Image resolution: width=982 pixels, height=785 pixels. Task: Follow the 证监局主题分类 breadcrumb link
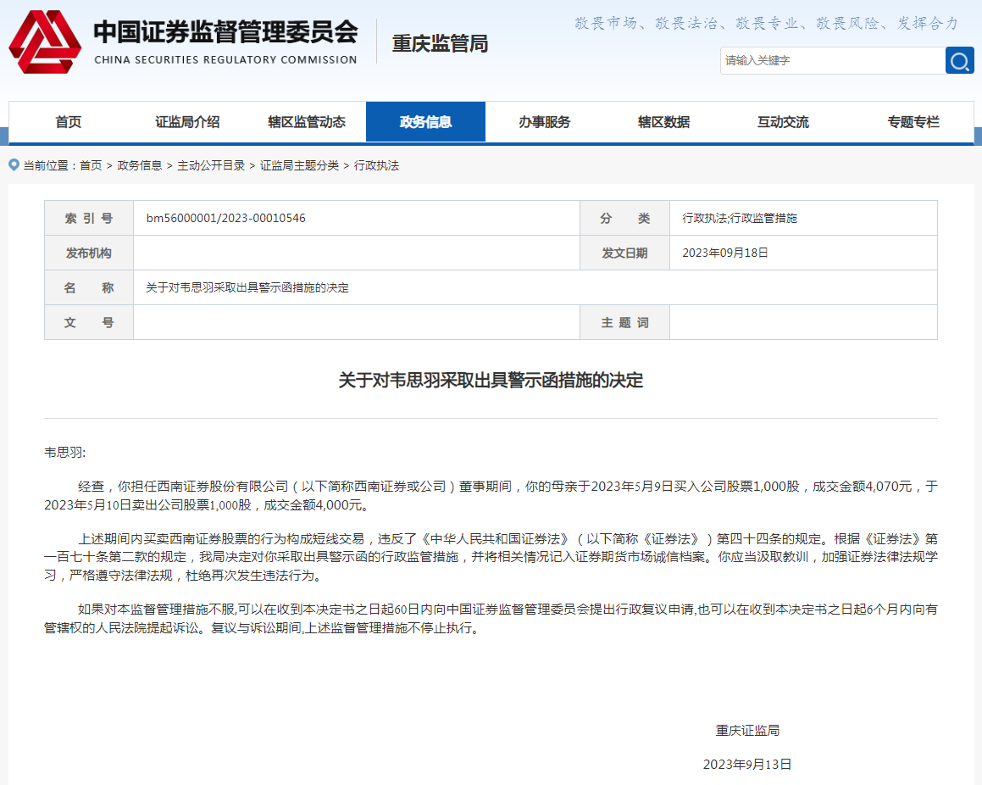299,165
